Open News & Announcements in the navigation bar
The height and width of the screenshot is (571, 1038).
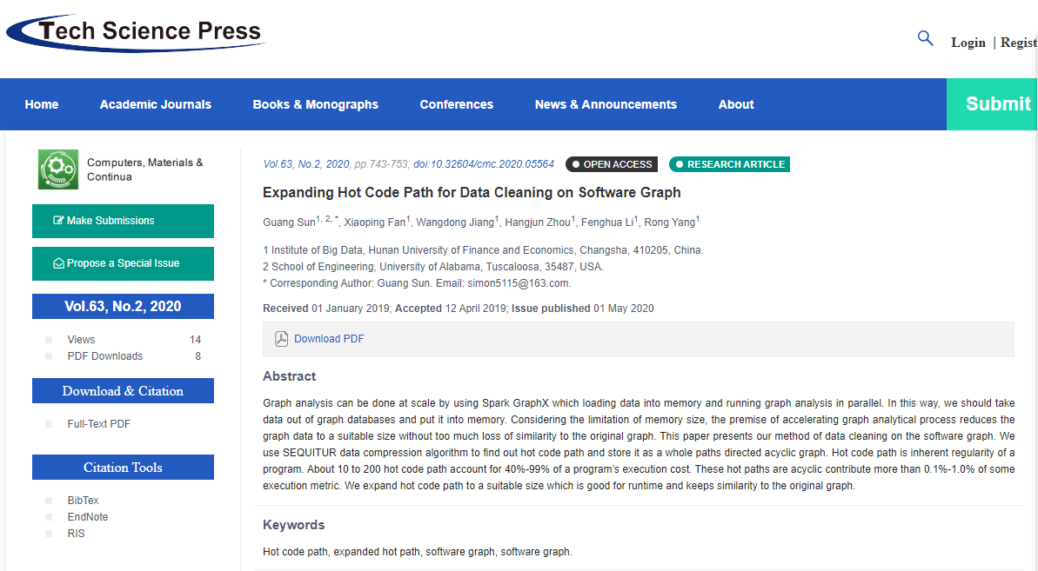[x=606, y=104]
